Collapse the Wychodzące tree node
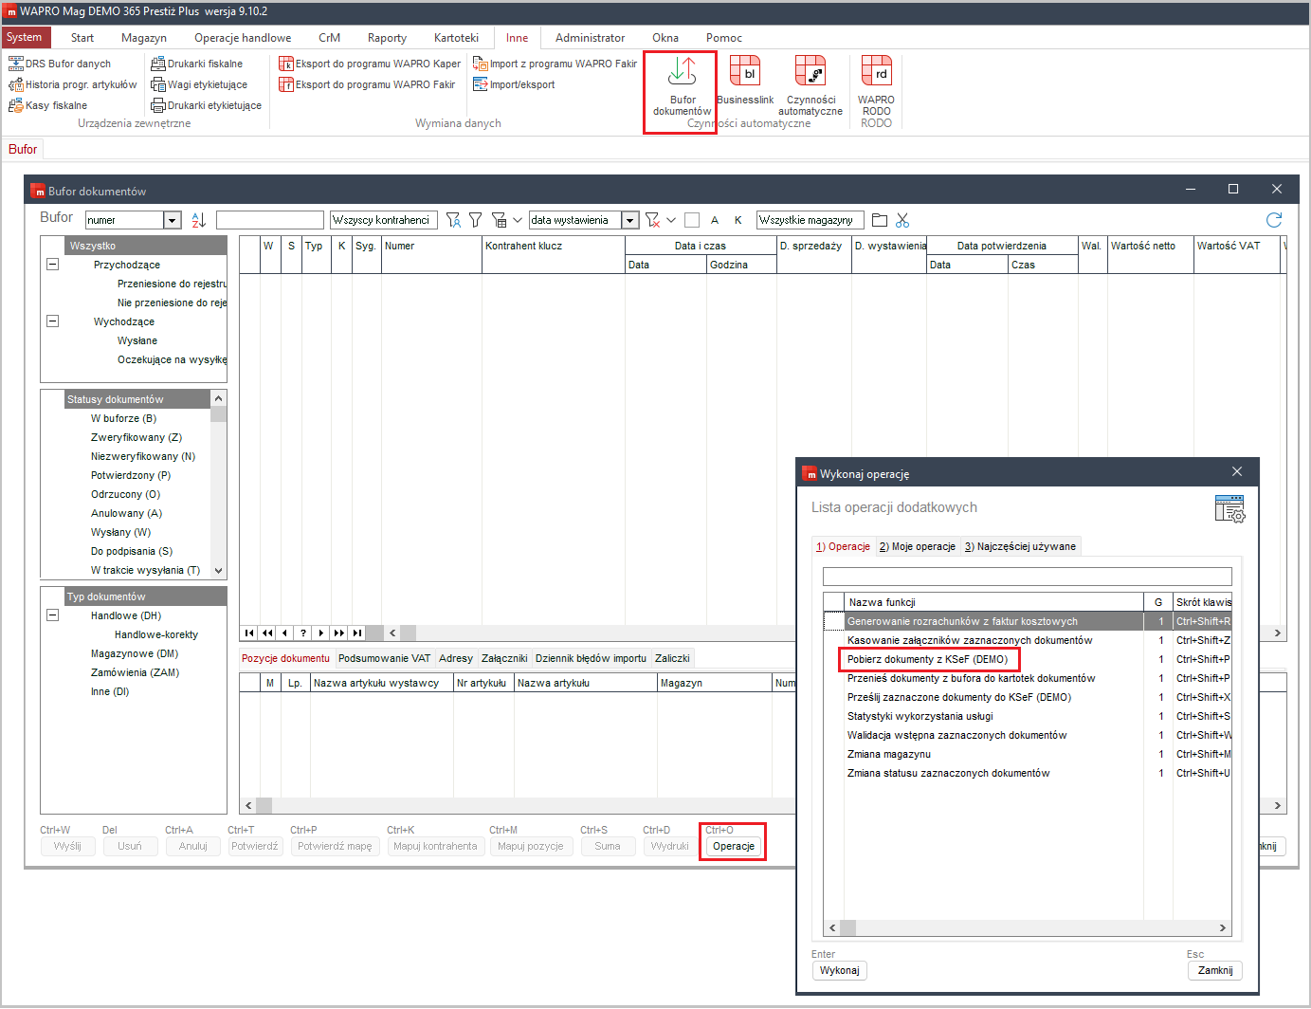1311x1009 pixels. pyautogui.click(x=53, y=321)
